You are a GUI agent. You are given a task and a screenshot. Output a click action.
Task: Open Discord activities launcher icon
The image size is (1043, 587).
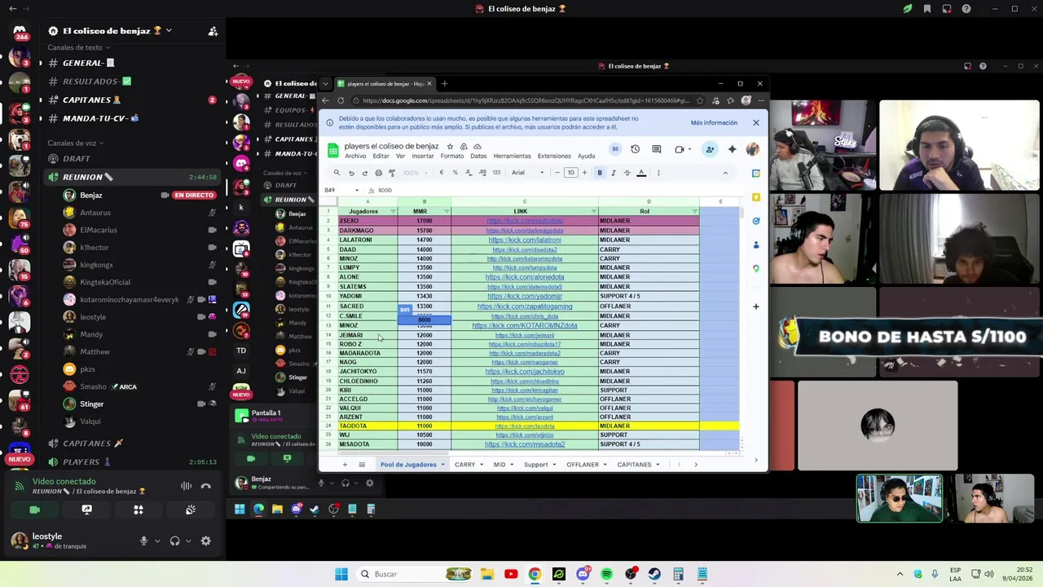tap(139, 510)
